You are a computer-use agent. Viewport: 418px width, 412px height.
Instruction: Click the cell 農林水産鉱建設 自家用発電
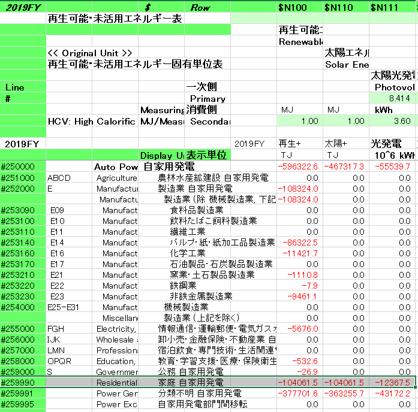point(213,177)
